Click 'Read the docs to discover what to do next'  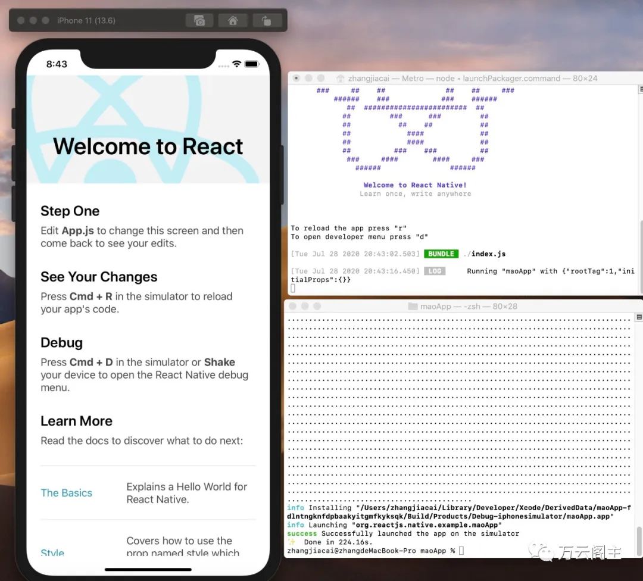click(142, 441)
